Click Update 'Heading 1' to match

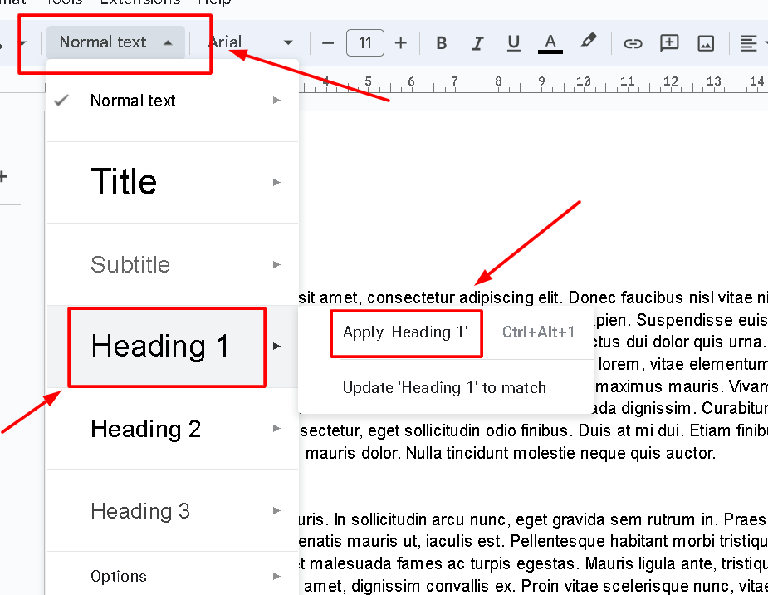pyautogui.click(x=444, y=387)
